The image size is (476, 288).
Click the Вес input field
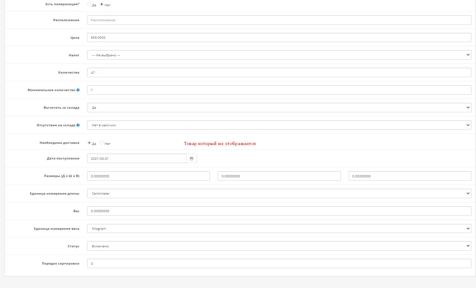[x=279, y=211]
